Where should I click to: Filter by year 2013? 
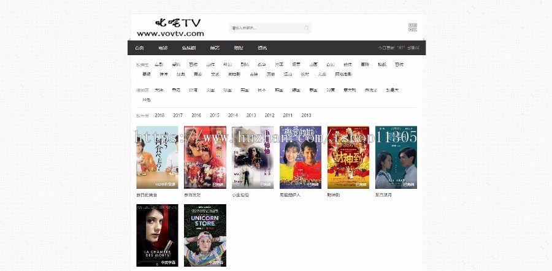(x=251, y=115)
